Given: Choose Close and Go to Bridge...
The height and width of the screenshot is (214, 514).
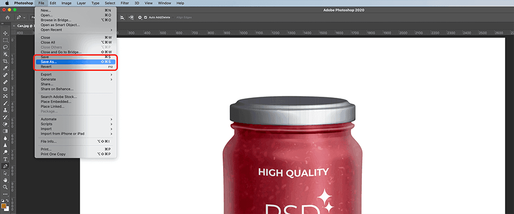Looking at the screenshot, I should tap(76, 52).
